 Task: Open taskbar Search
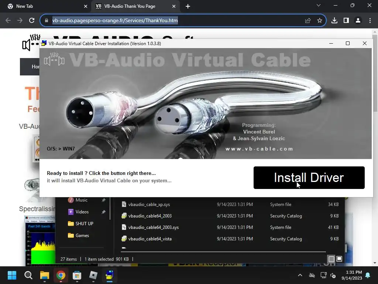(x=28, y=275)
